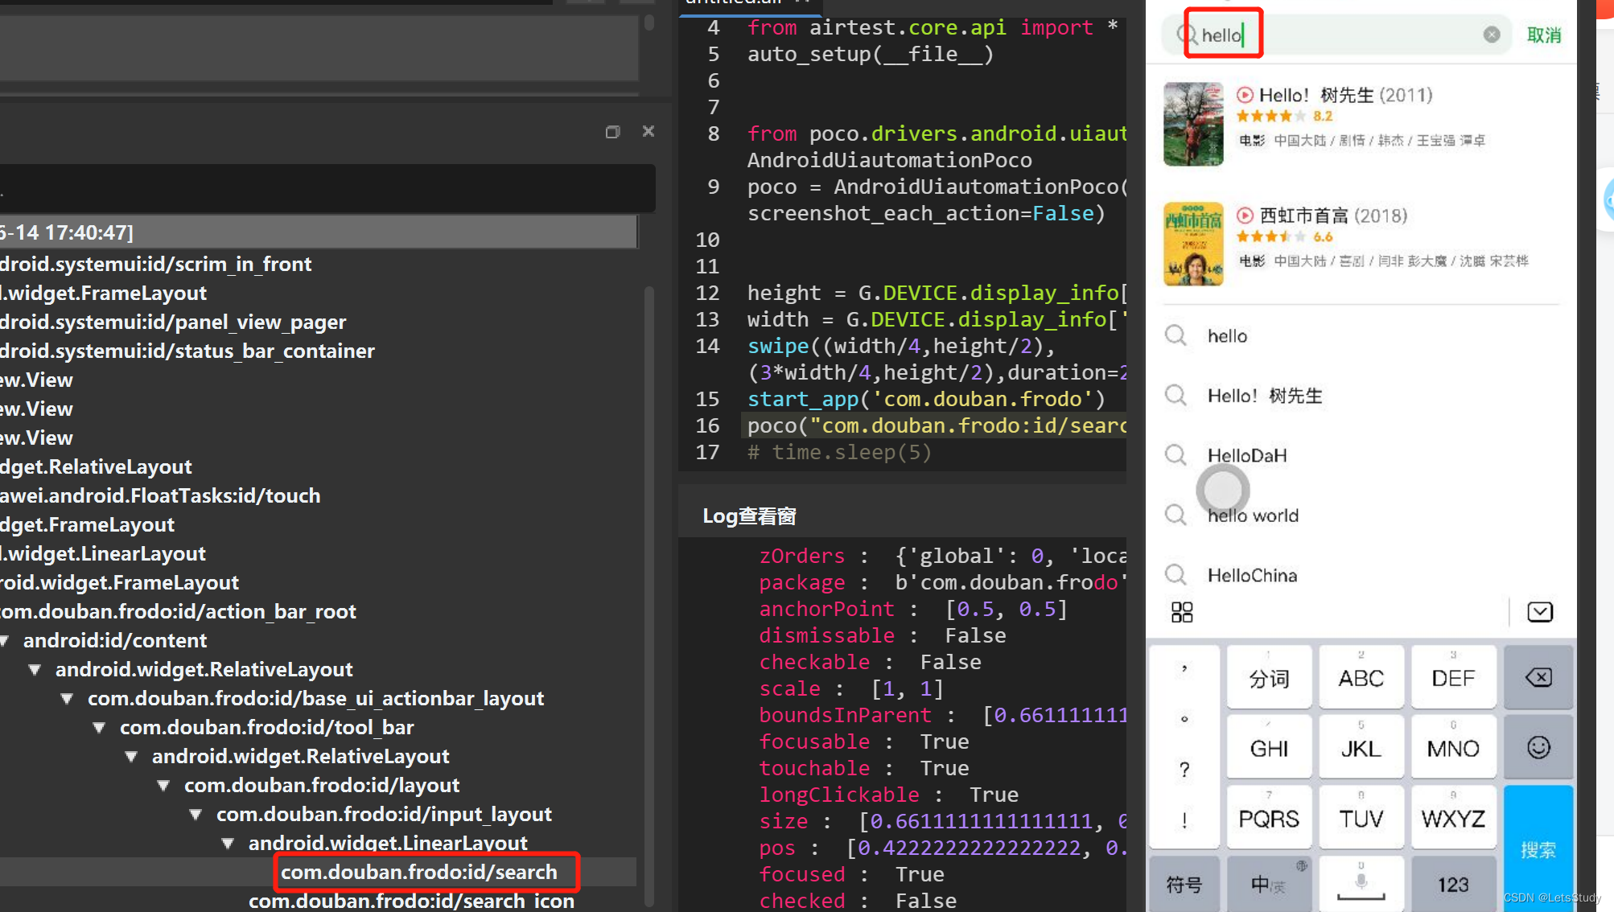Open the 西虹市首富 movie poster
1614x912 pixels.
(x=1193, y=244)
